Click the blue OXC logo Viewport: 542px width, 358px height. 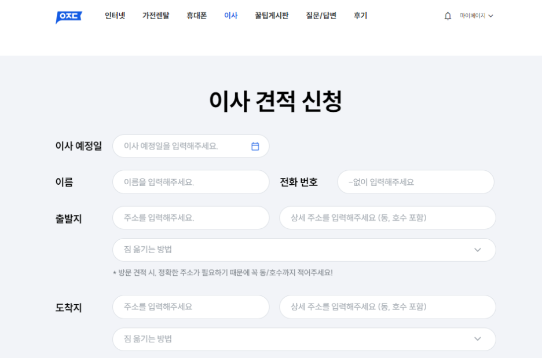click(69, 17)
